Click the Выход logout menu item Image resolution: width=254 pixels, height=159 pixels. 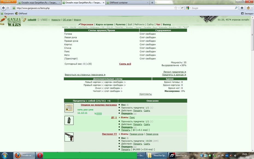[x=167, y=25]
